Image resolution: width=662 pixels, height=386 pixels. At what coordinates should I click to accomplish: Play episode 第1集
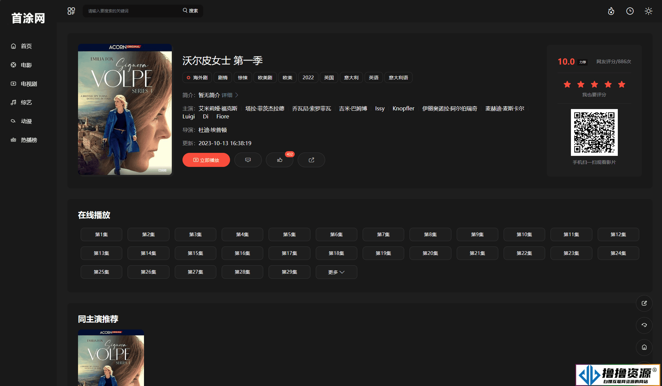tap(101, 234)
